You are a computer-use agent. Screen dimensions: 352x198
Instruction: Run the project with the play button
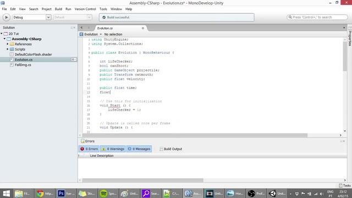click(x=6, y=17)
